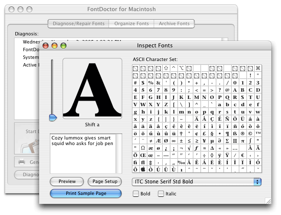Choose the pi lowercase glyph
281x215 pixels.
coord(243,141)
